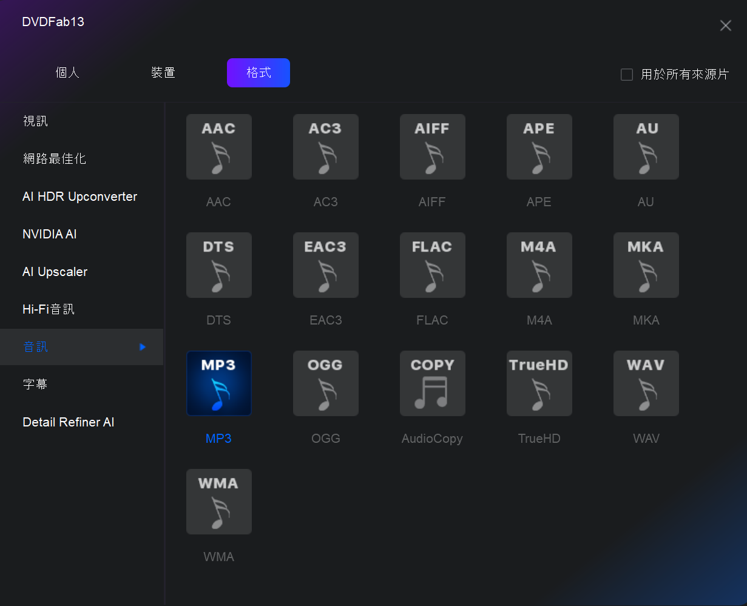
Task: Select AI HDR Upconverter in sidebar
Action: (x=82, y=197)
